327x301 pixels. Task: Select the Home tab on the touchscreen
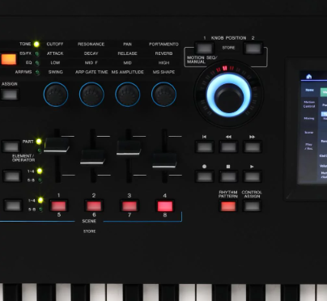point(309,90)
